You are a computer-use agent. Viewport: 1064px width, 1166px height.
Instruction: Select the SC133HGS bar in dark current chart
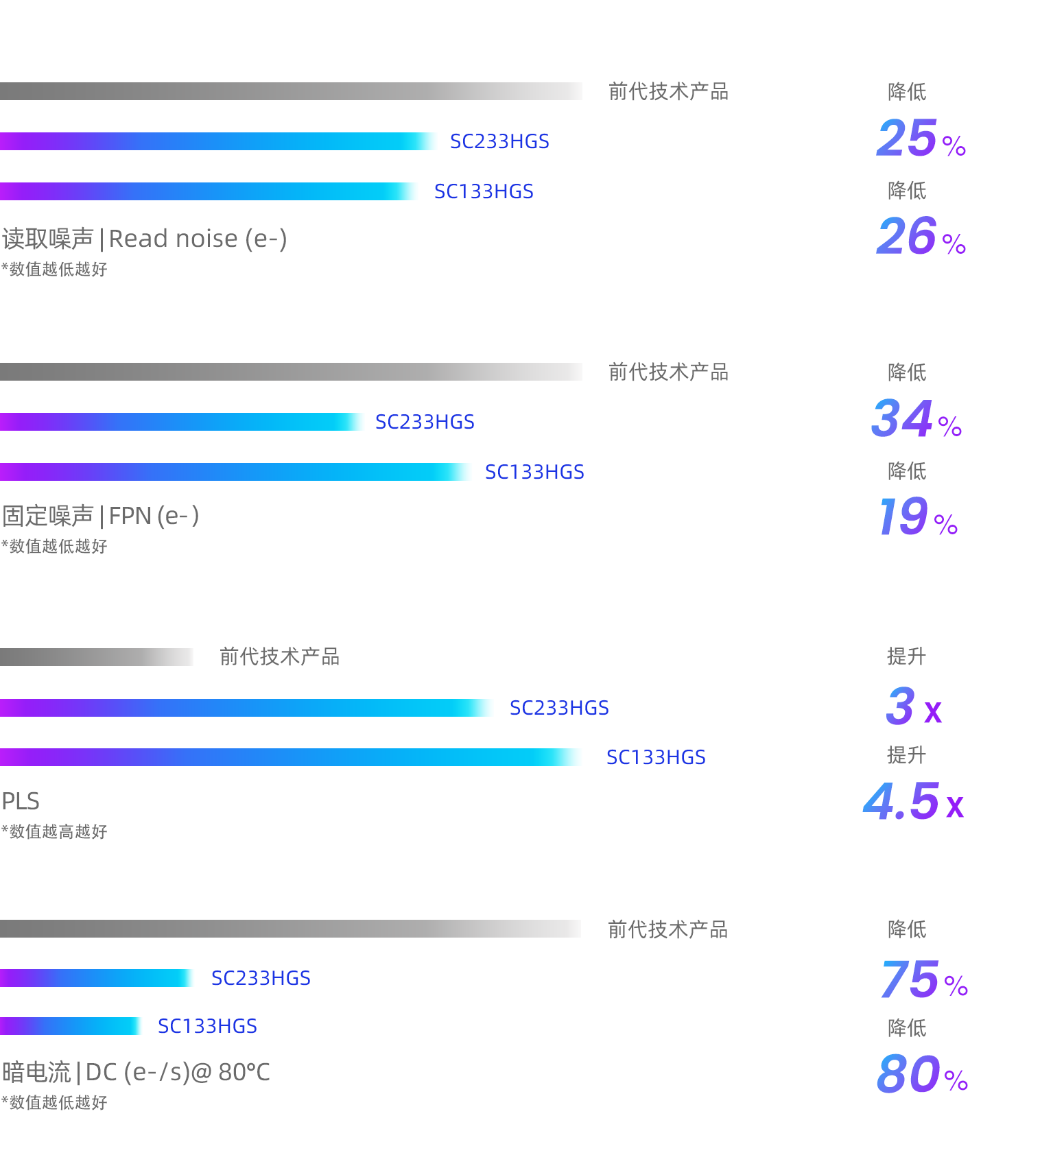[x=71, y=1026]
